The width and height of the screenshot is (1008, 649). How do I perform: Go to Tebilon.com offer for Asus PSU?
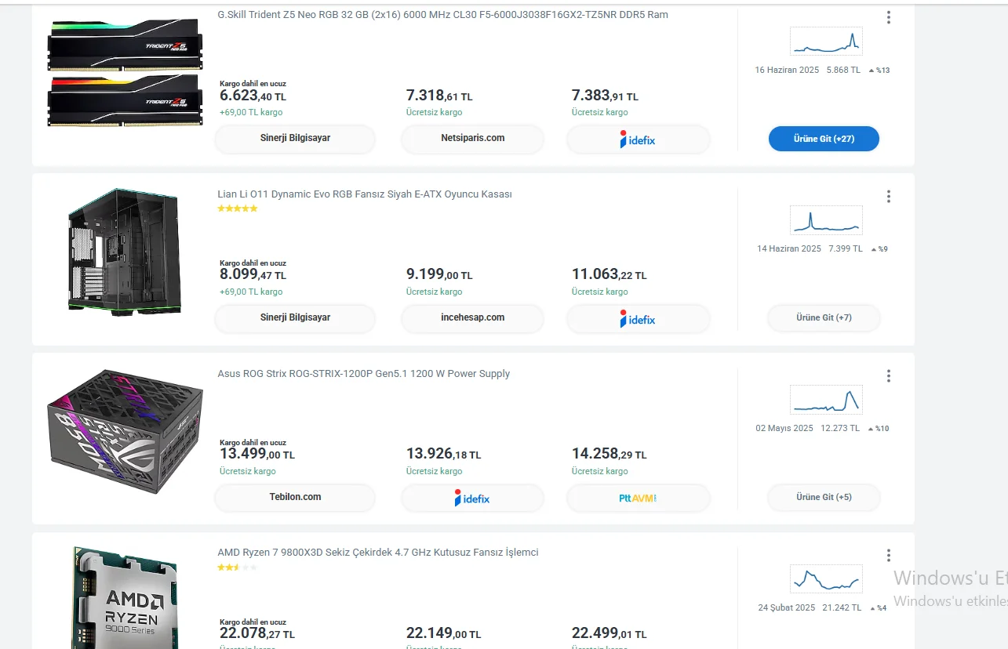tap(295, 498)
